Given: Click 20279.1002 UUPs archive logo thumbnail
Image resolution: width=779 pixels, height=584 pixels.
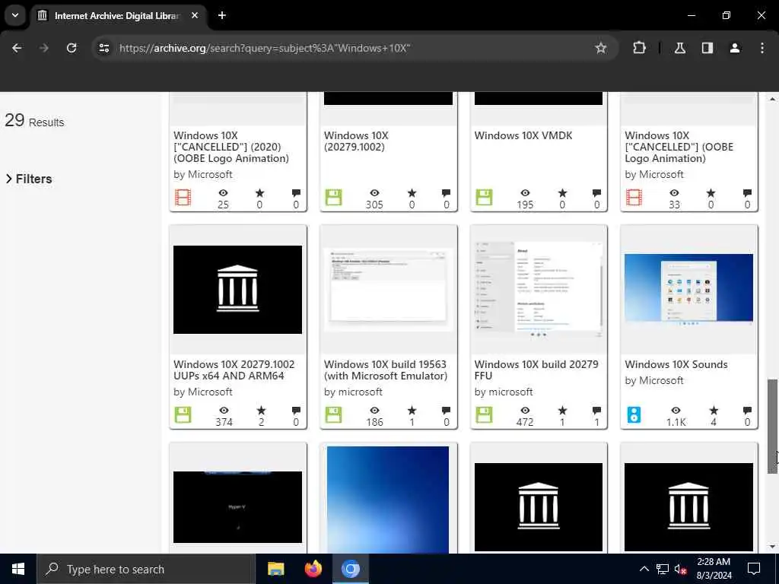Looking at the screenshot, I should tap(237, 290).
